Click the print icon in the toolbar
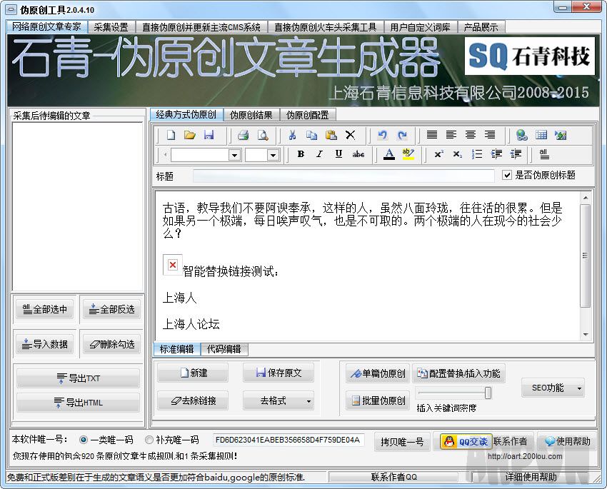The height and width of the screenshot is (489, 607). click(x=243, y=135)
